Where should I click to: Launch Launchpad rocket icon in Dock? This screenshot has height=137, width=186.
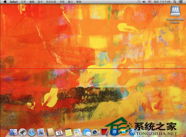coord(22,133)
